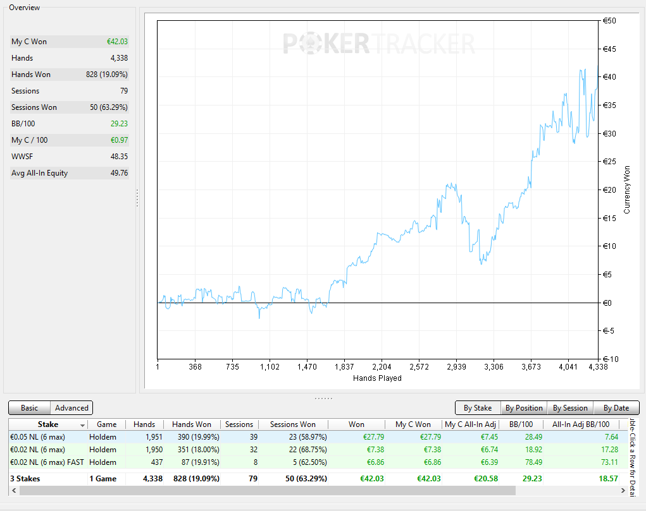The width and height of the screenshot is (646, 511).
Task: Select the €0.05 NL (6 max) row
Action: pyautogui.click(x=317, y=437)
